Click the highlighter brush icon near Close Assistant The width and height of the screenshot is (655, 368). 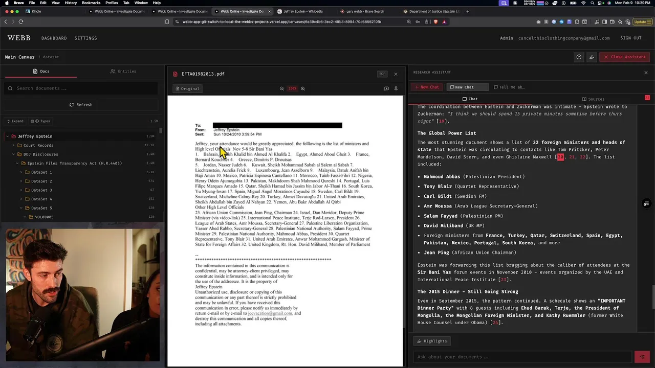tap(592, 57)
